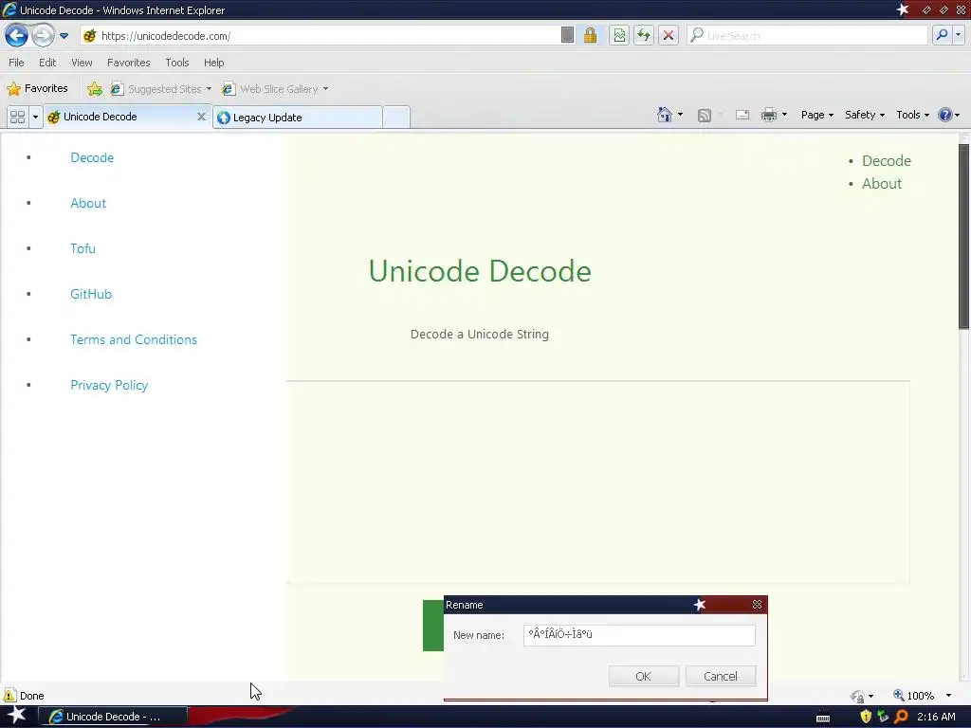Open the Tools command bar menu

tap(912, 115)
